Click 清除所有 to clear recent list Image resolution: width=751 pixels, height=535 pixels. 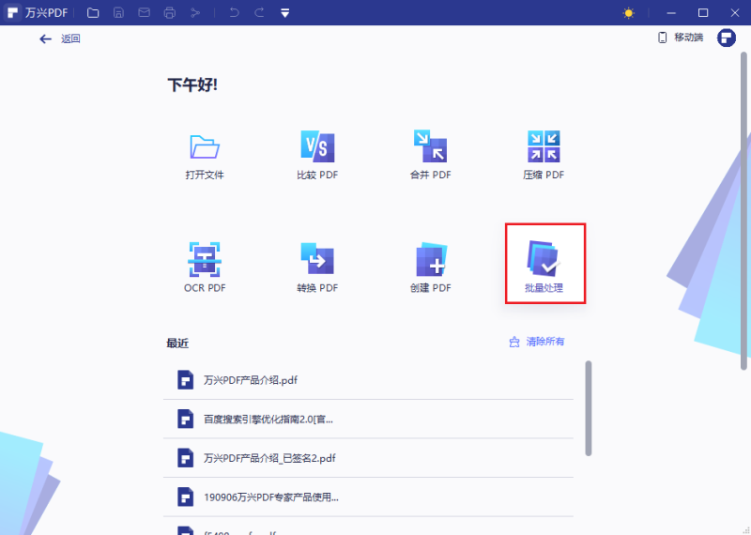tap(537, 342)
